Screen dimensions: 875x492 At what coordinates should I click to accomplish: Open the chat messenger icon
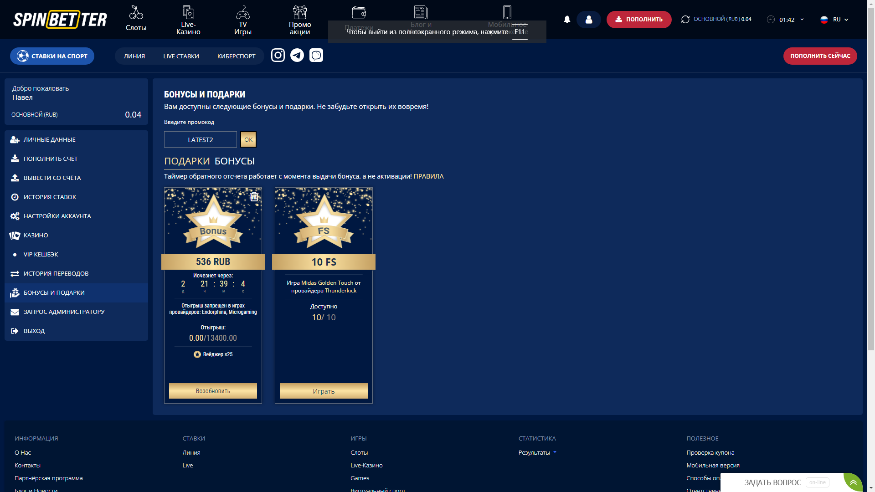click(316, 55)
